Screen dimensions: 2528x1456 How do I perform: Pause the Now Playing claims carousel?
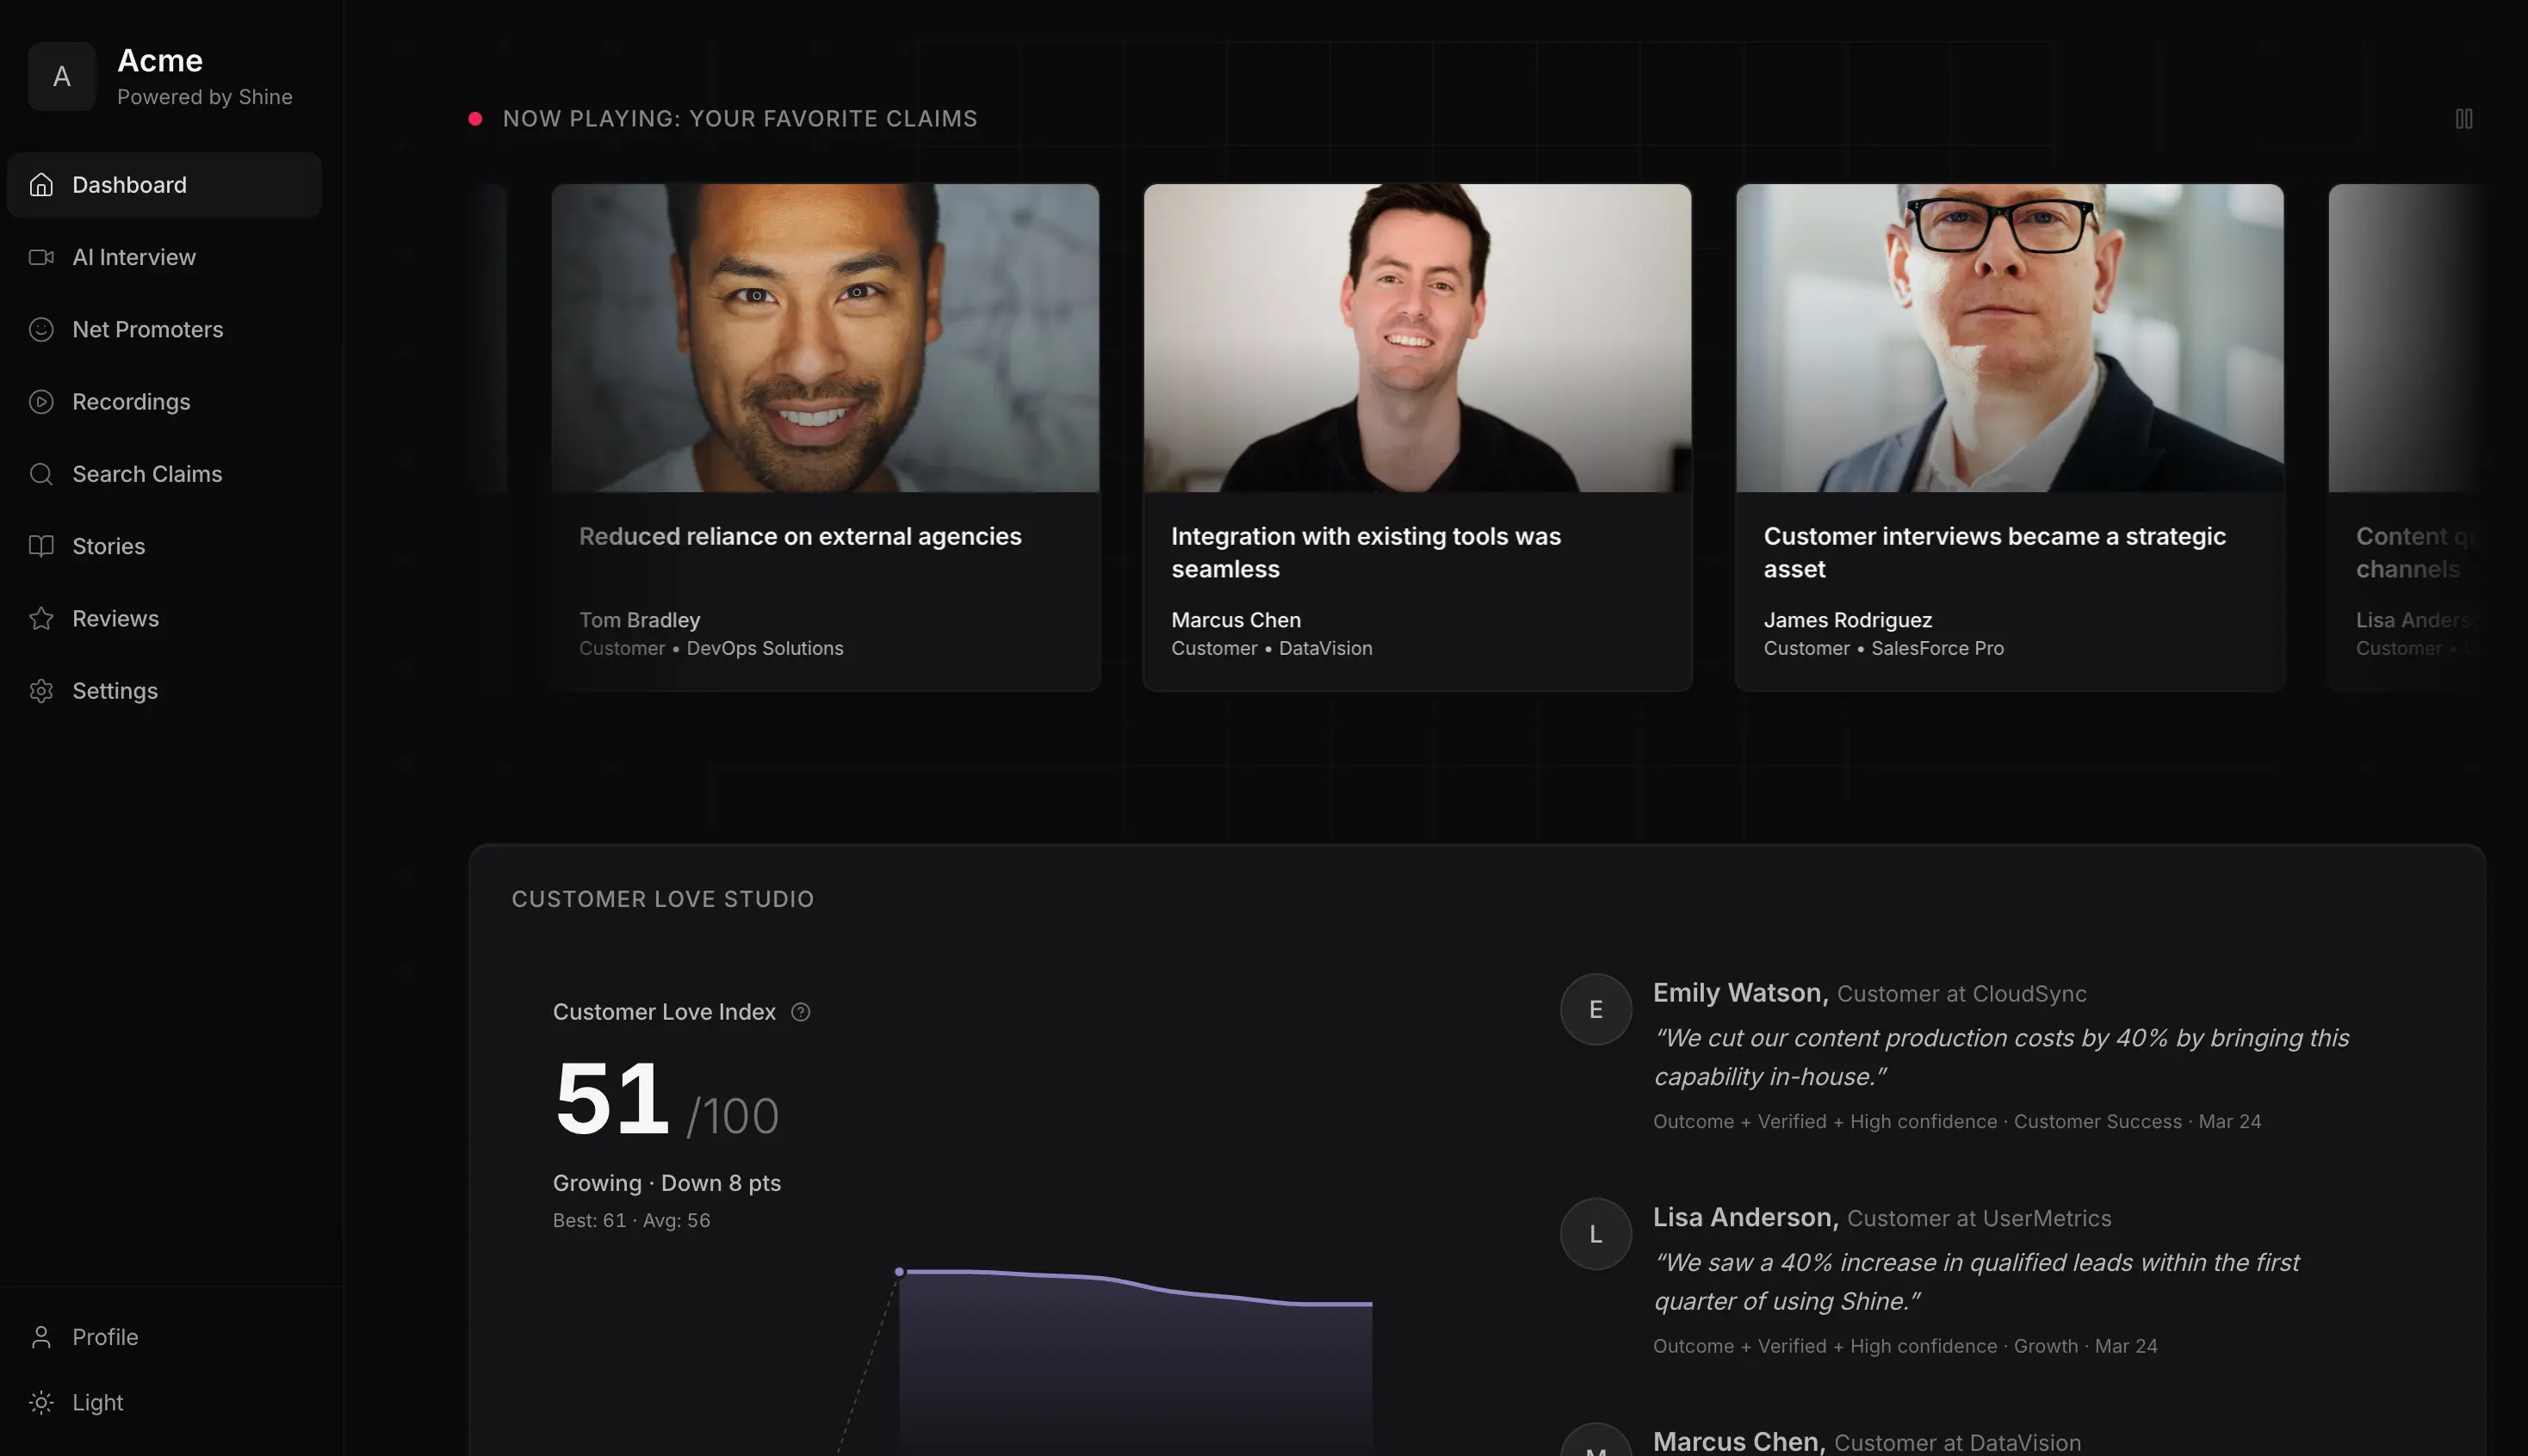2464,119
